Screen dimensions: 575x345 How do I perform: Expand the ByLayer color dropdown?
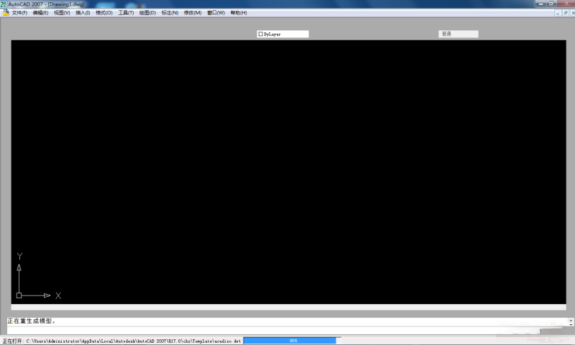pos(283,34)
